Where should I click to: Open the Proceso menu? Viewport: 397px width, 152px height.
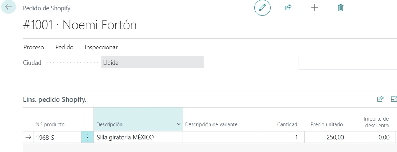33,47
